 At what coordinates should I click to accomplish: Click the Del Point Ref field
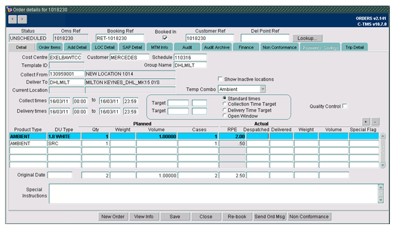[265, 38]
